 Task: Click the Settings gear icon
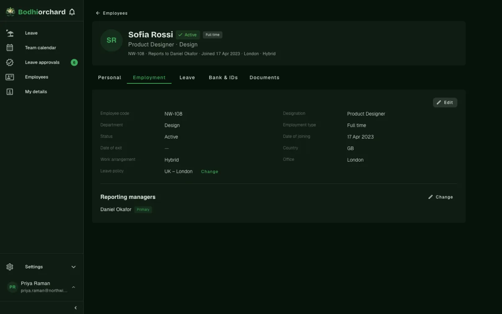click(x=10, y=267)
